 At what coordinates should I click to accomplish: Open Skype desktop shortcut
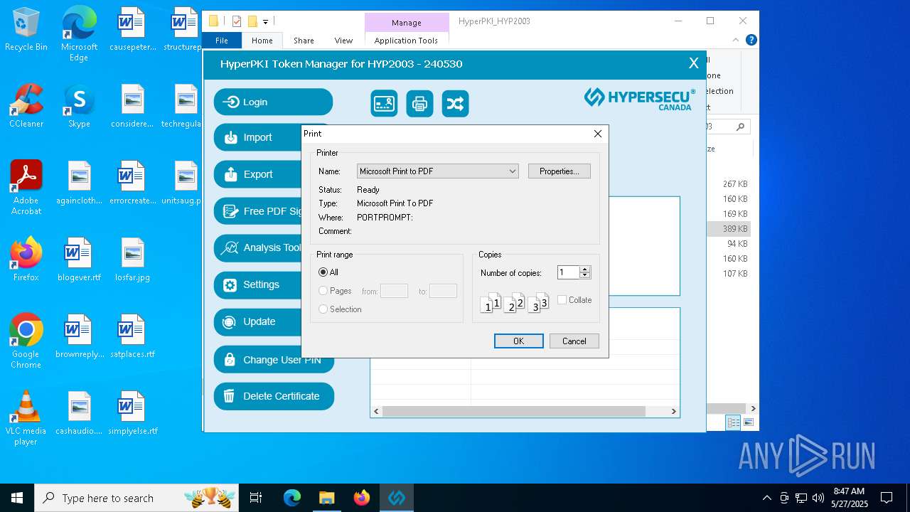click(x=79, y=106)
